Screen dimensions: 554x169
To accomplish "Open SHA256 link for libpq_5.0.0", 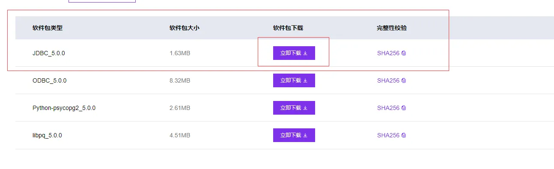I will (x=388, y=136).
